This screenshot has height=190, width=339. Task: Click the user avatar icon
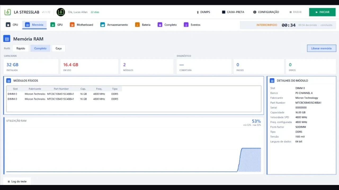[x=61, y=12]
